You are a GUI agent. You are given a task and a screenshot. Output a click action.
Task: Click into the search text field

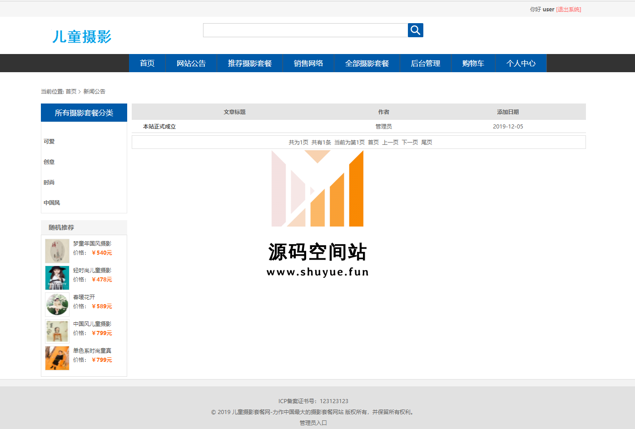[x=305, y=30]
